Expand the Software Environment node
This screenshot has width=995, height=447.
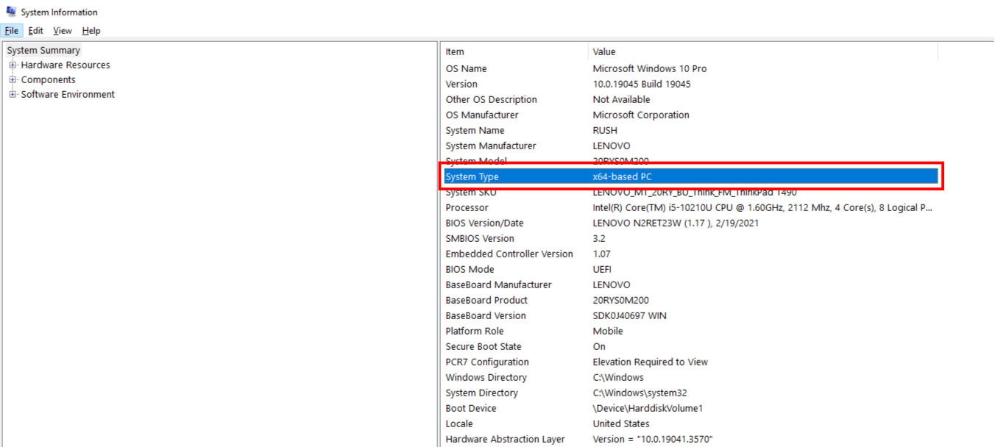tap(13, 94)
